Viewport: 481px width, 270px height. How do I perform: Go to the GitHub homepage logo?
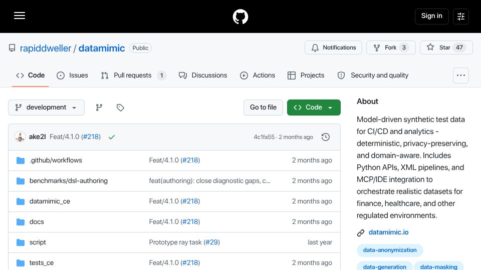click(x=240, y=16)
